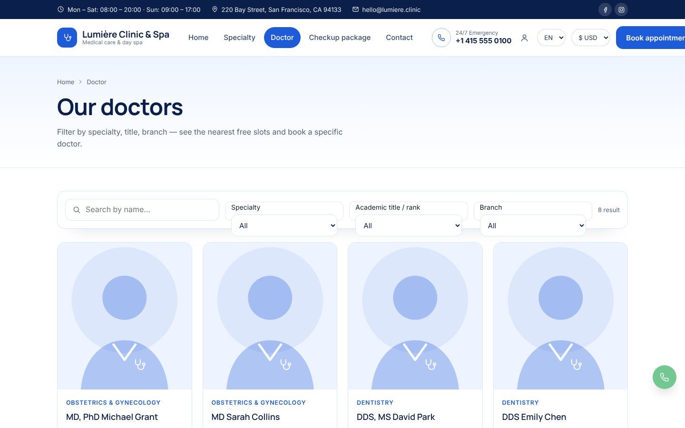The height and width of the screenshot is (428, 685).
Task: Open the Contact menu item
Action: point(399,38)
